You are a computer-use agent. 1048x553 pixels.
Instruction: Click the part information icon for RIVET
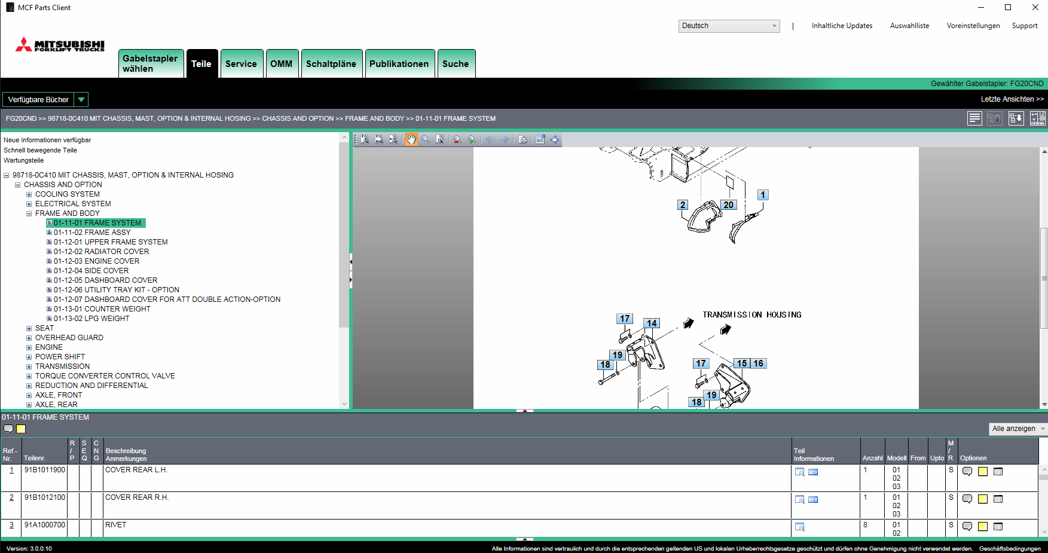pos(799,527)
